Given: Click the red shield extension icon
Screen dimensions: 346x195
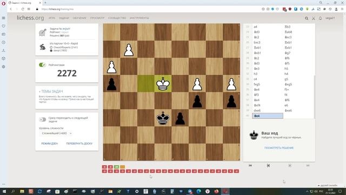Looking at the screenshot, I should pyautogui.click(x=290, y=9).
